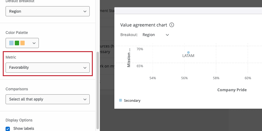The width and height of the screenshot is (262, 131).
Task: Click the Value agreement chart title
Action: point(144,25)
